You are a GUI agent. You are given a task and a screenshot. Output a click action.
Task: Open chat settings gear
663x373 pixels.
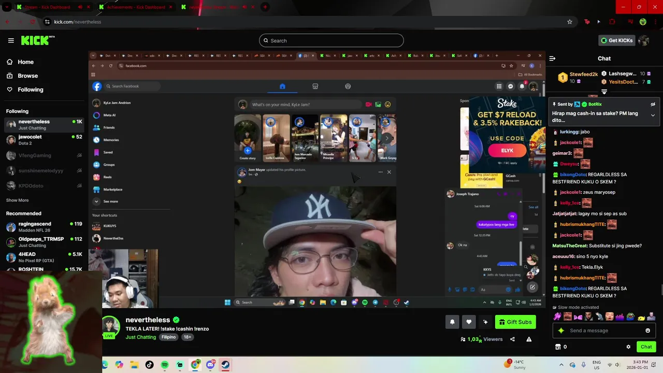(x=628, y=347)
